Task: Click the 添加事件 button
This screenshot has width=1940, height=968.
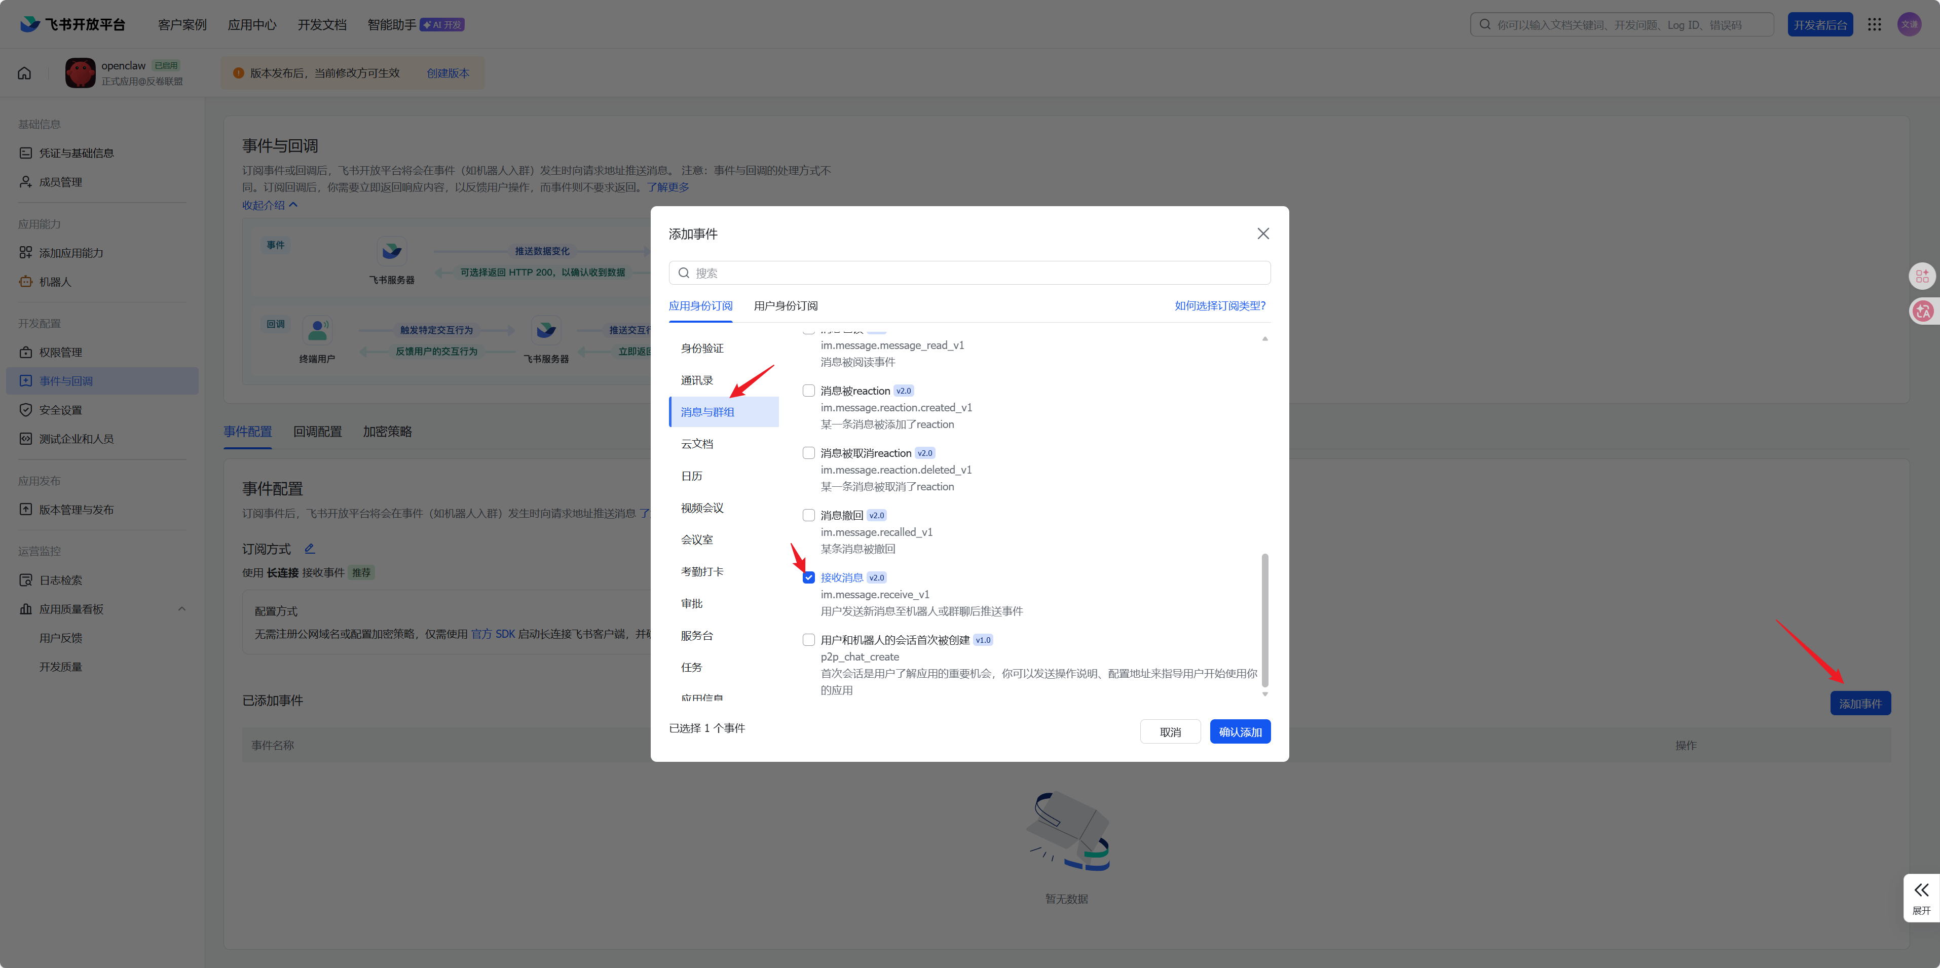Action: point(1860,703)
